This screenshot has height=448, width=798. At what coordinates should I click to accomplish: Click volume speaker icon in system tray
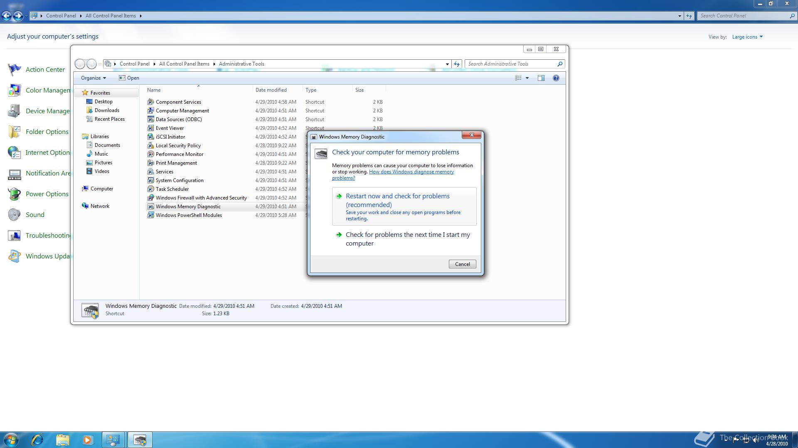click(x=756, y=440)
